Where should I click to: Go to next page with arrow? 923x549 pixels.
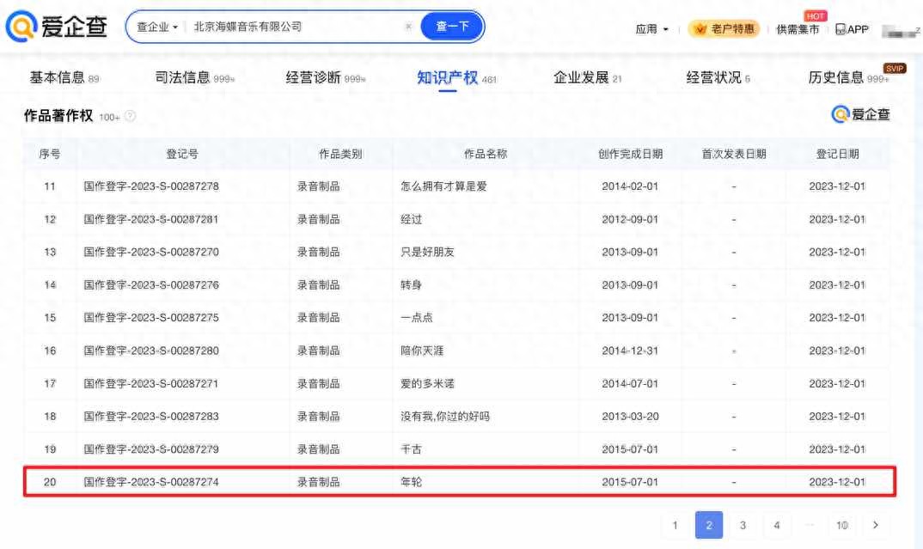[875, 525]
